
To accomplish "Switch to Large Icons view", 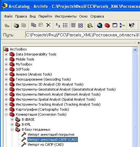I will pos(58,25).
